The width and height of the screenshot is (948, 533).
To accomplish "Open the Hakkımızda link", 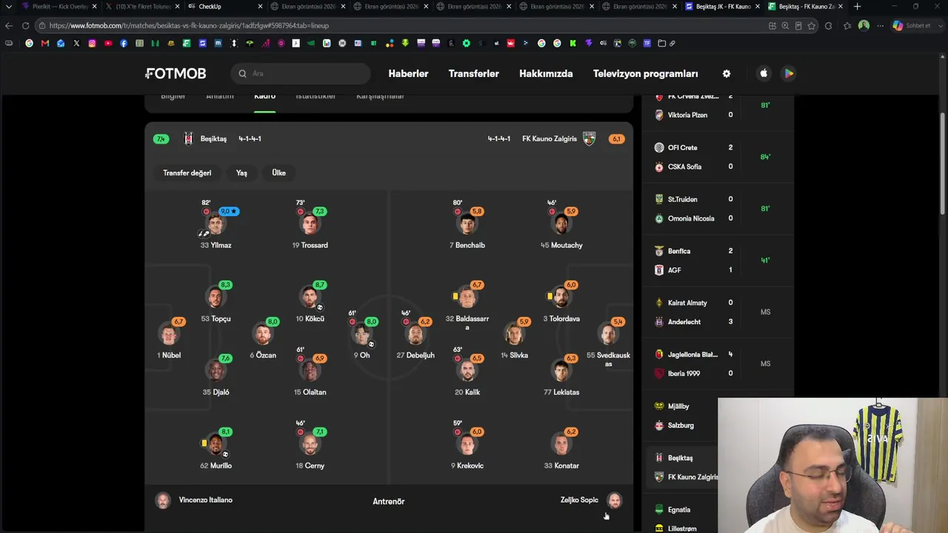I will pos(546,73).
